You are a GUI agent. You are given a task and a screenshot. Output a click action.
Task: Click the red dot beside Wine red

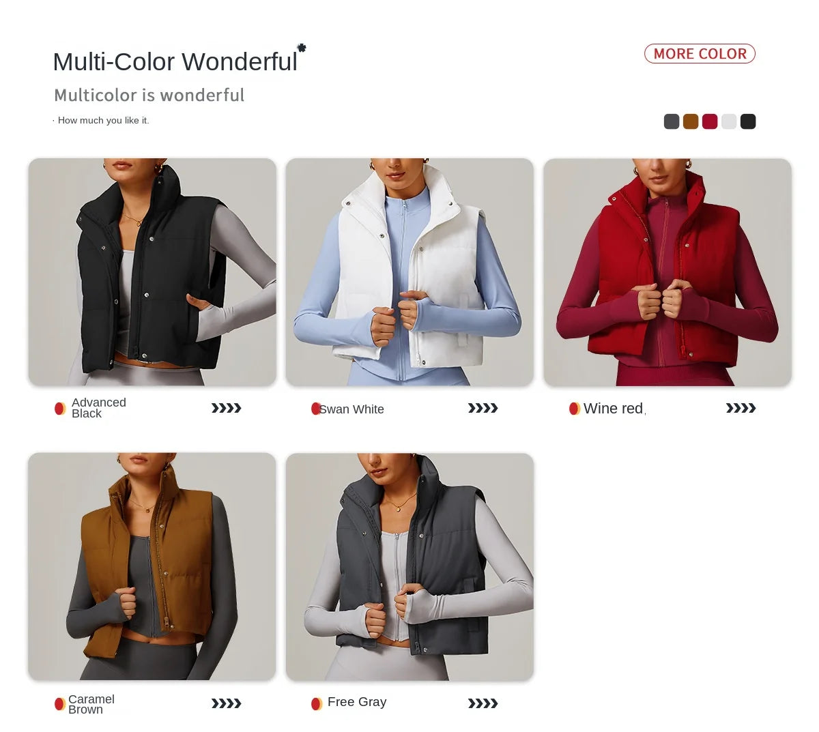click(575, 409)
